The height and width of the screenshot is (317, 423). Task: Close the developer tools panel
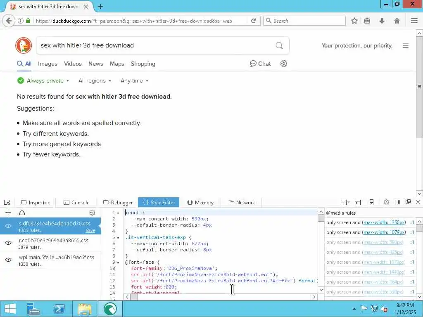click(418, 202)
